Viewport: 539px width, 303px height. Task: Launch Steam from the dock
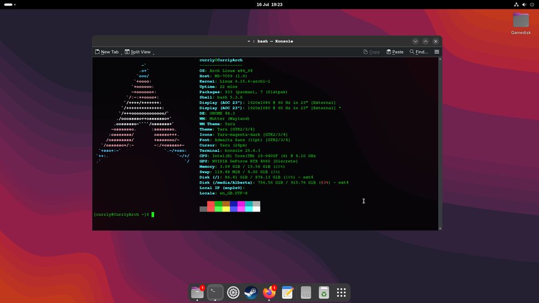[251, 292]
